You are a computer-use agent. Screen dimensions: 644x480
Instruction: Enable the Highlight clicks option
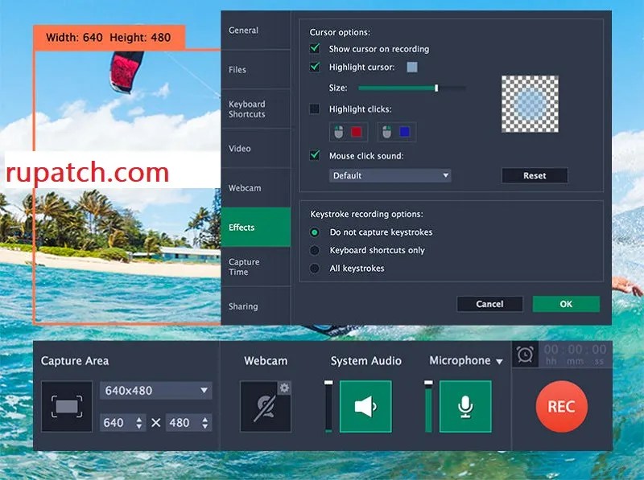click(315, 109)
